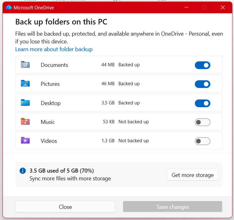Open Learn more about folder backup link
The image size is (234, 220).
(x=54, y=49)
